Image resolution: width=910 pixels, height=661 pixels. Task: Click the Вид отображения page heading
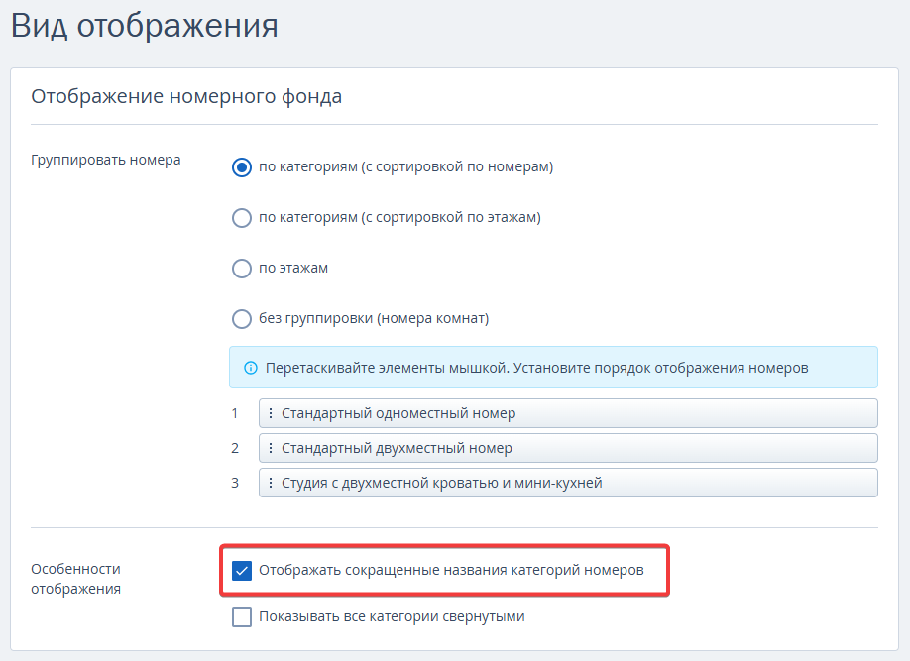(x=145, y=26)
